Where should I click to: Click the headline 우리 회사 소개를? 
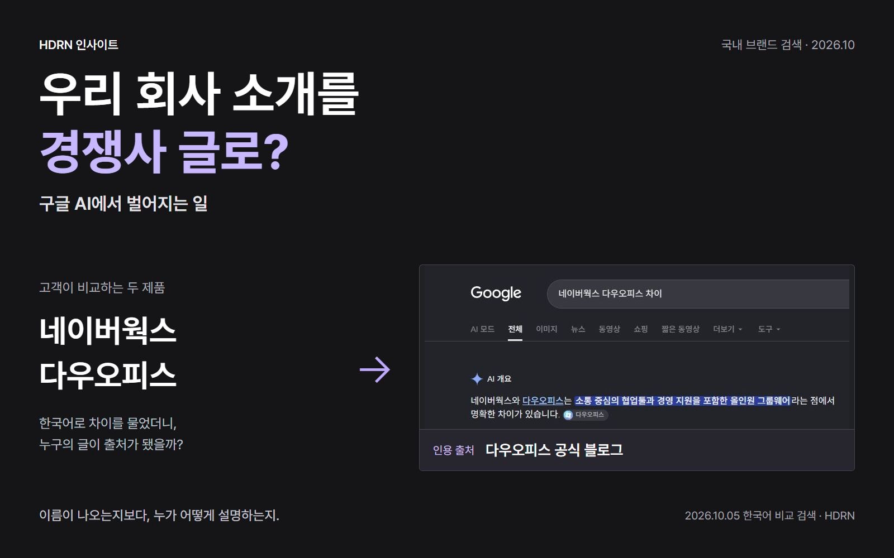coord(199,94)
